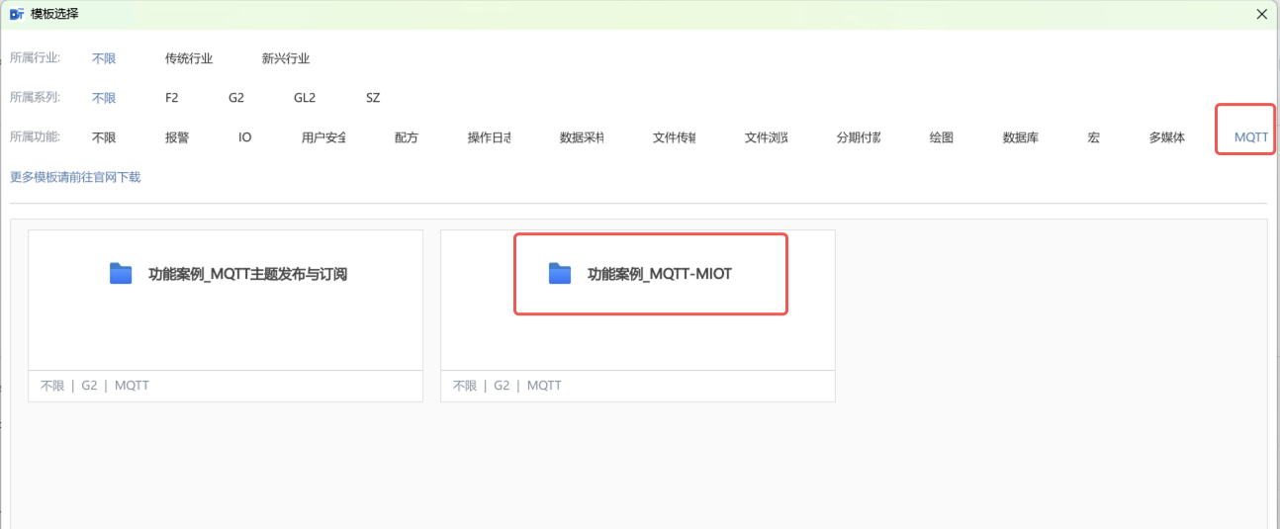Screen dimensions: 1280x529
Task: Filter templates by F2 series
Action: 172,98
